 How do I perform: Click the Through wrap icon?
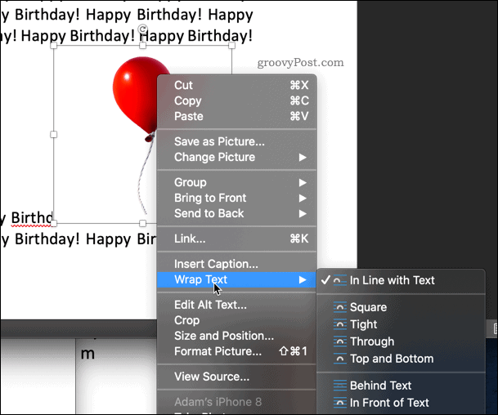[x=340, y=341]
